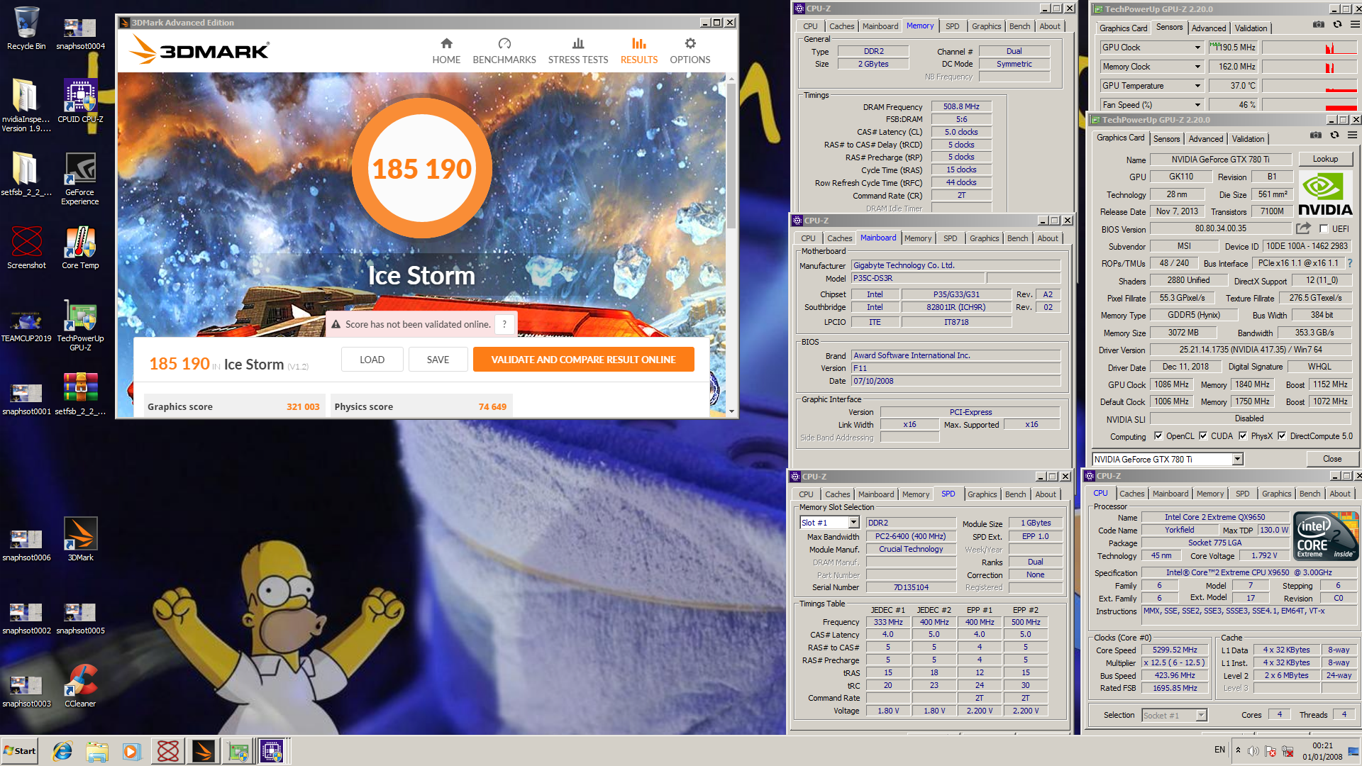This screenshot has width=1362, height=766.
Task: Click the Close button in GPU-Z
Action: click(x=1331, y=459)
